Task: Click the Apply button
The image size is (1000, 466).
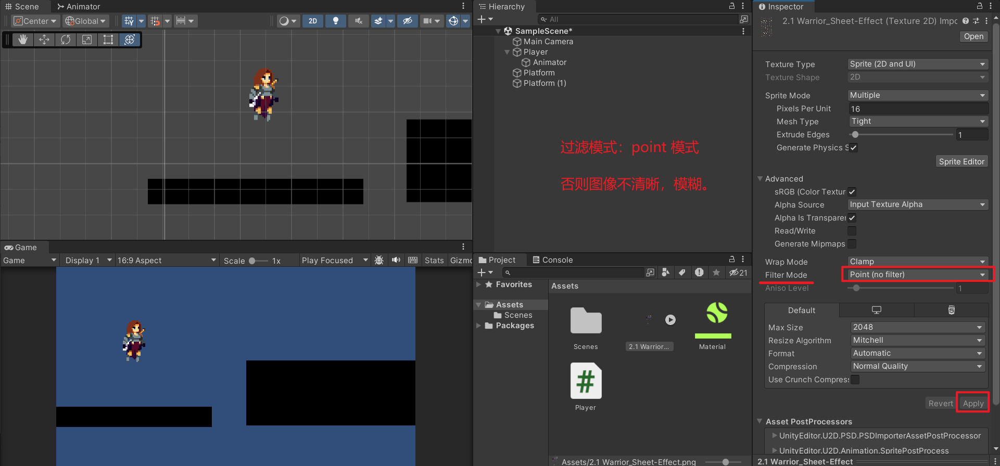Action: click(973, 403)
